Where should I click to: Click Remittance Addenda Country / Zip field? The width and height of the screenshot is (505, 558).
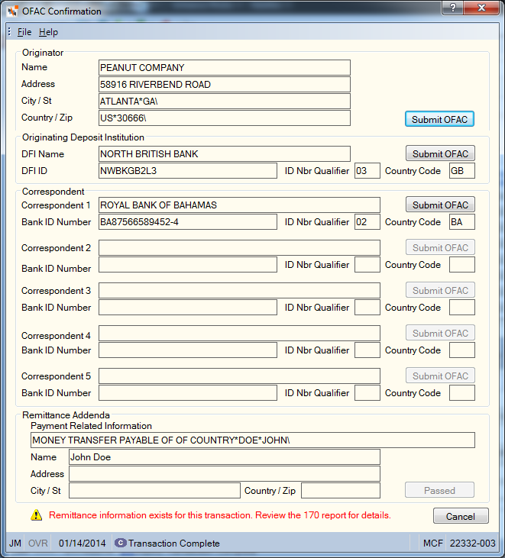(x=341, y=490)
